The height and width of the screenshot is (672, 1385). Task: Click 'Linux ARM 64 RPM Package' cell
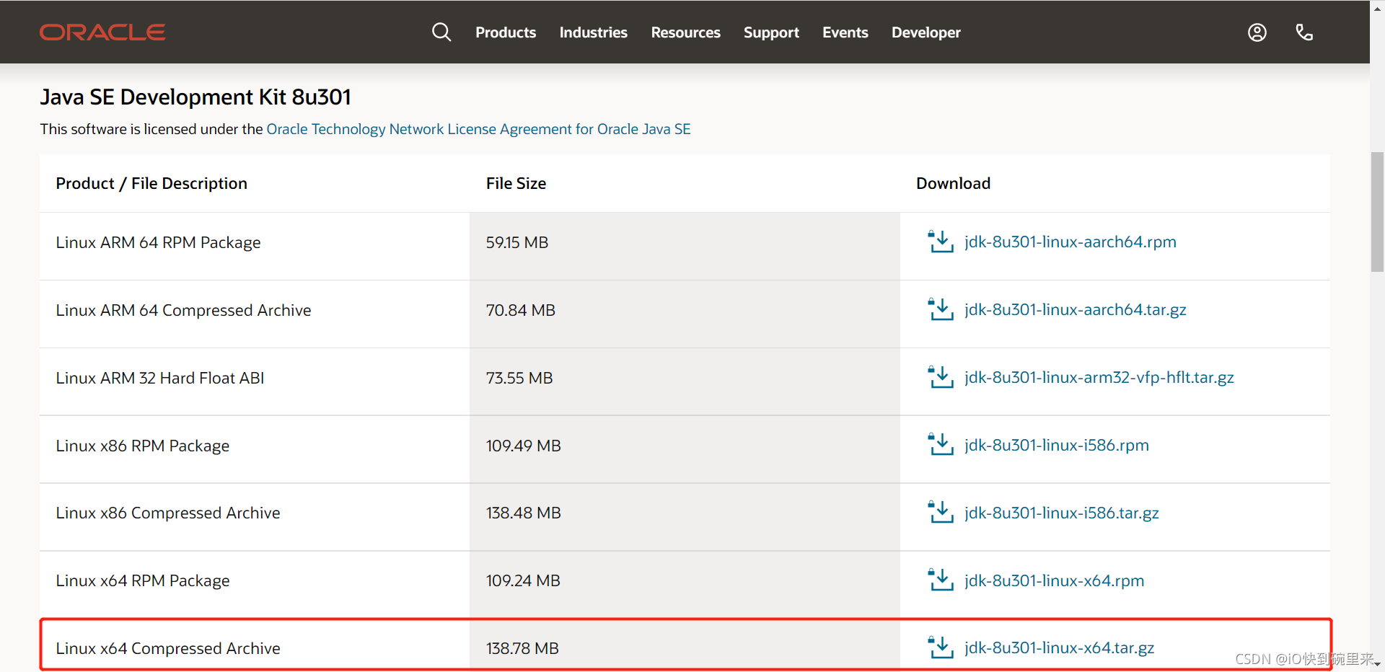[x=255, y=246]
